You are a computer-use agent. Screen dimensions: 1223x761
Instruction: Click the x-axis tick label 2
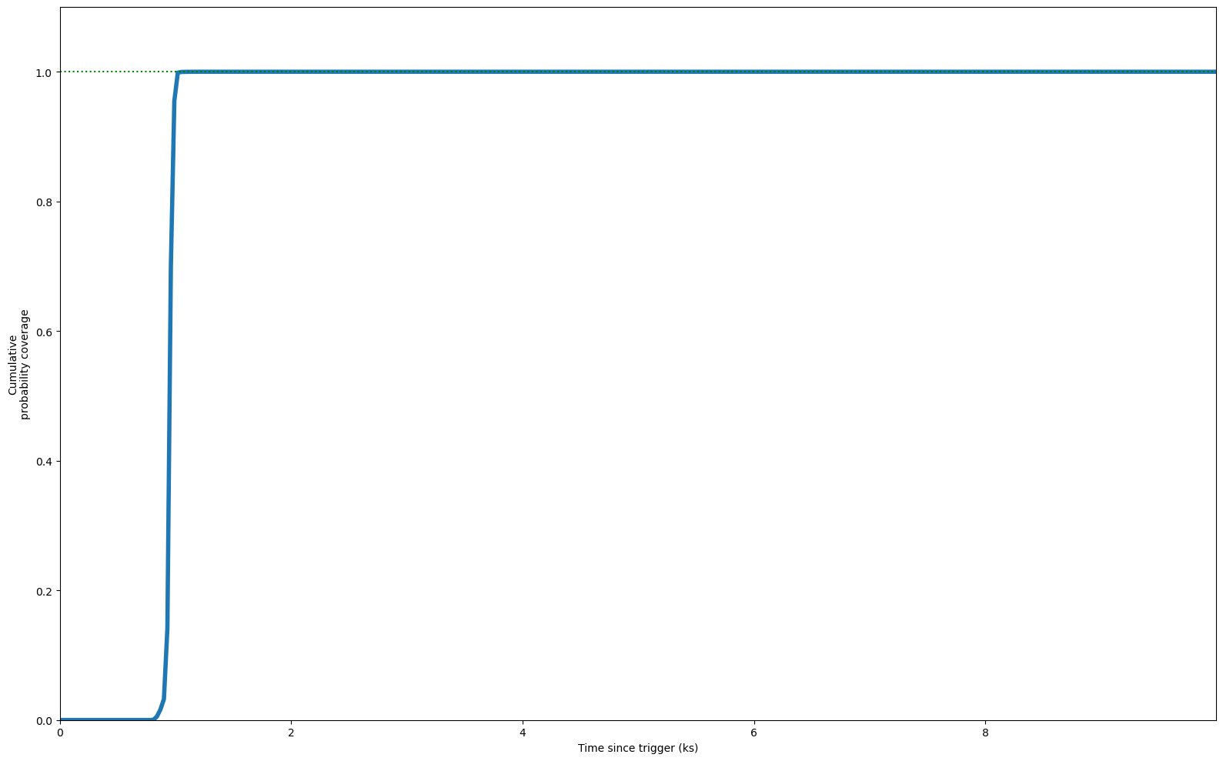pos(291,733)
